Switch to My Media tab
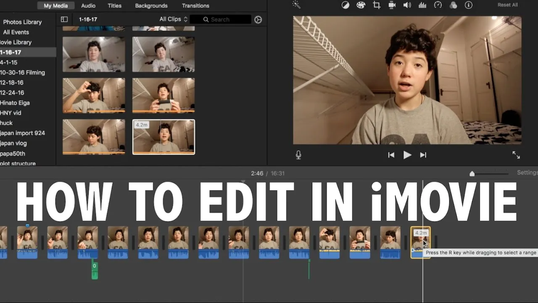Viewport: 538px width, 303px height. (56, 5)
